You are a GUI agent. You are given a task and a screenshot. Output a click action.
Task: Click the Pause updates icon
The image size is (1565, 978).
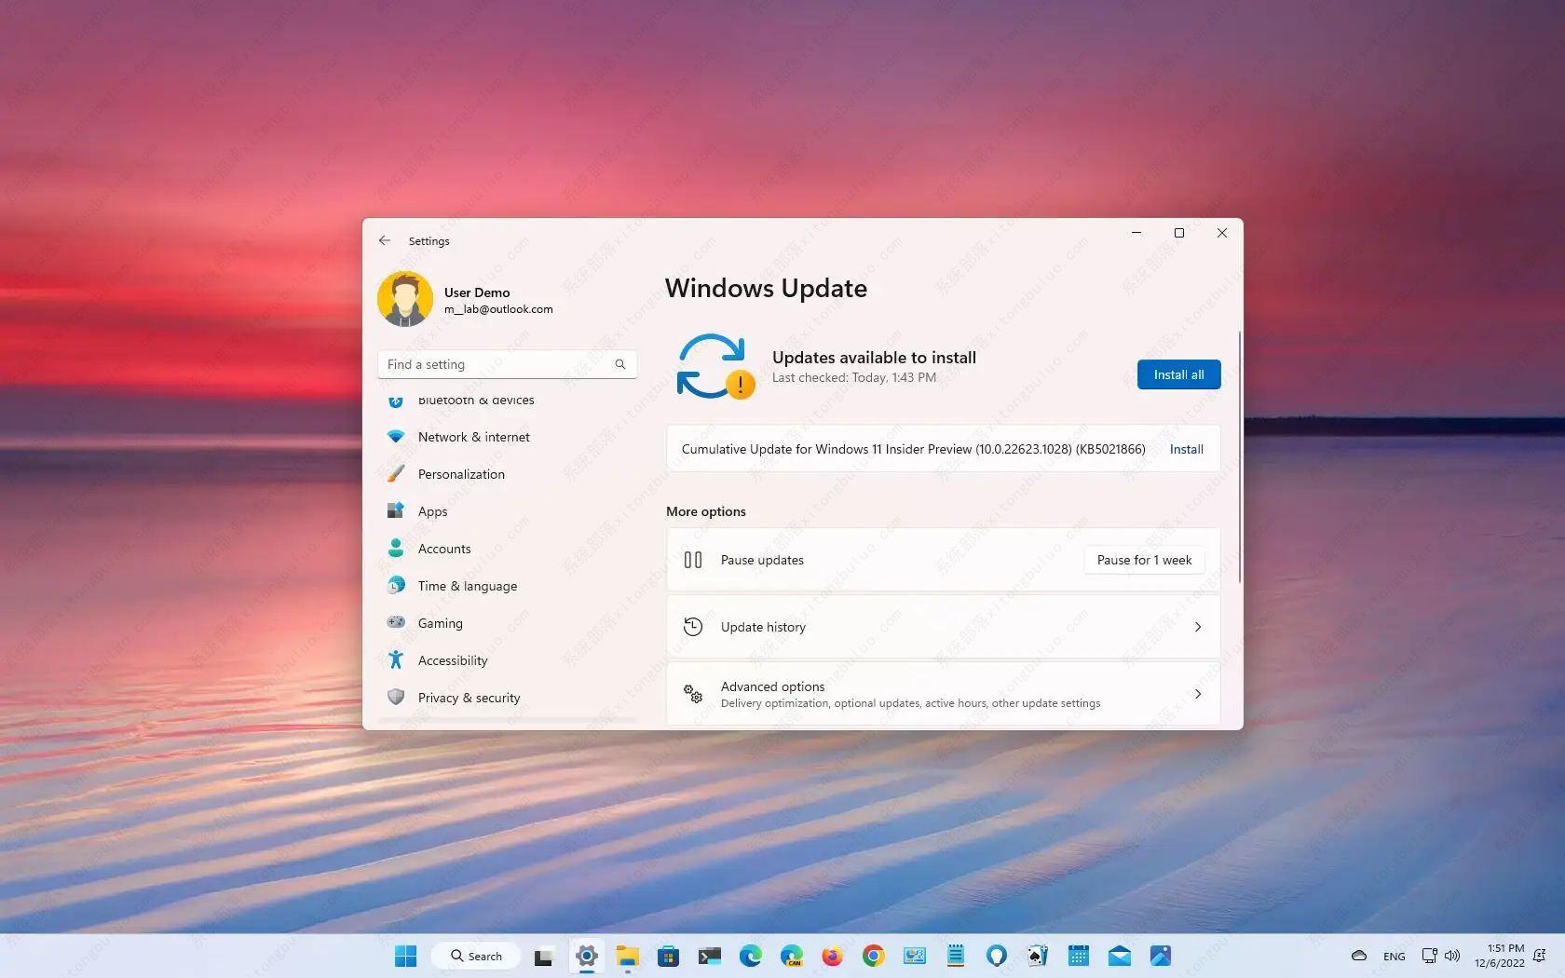693,560
